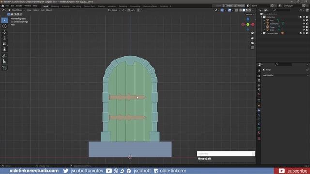Switch to solid viewport shading
Screen dimensions: 310x174
[244, 10]
